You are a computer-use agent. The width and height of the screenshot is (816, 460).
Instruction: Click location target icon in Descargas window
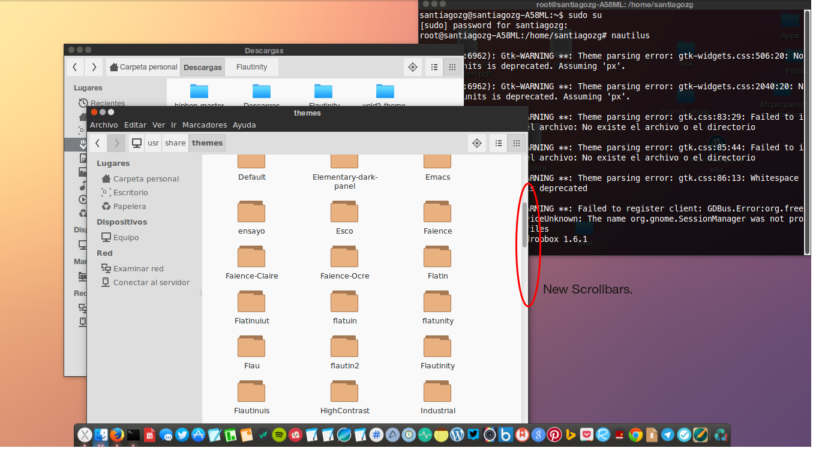point(413,67)
